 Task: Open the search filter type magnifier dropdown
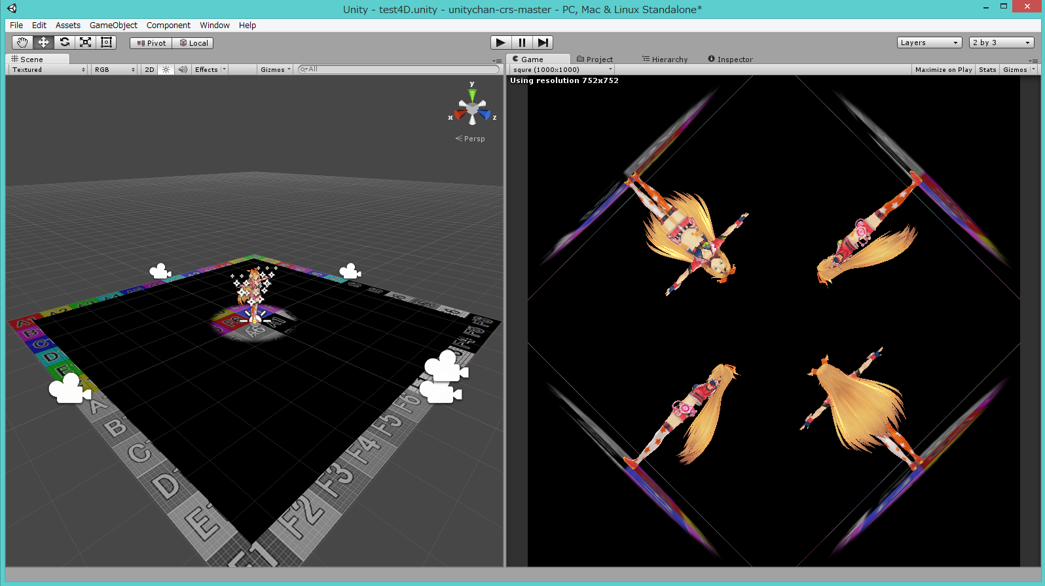click(x=304, y=69)
